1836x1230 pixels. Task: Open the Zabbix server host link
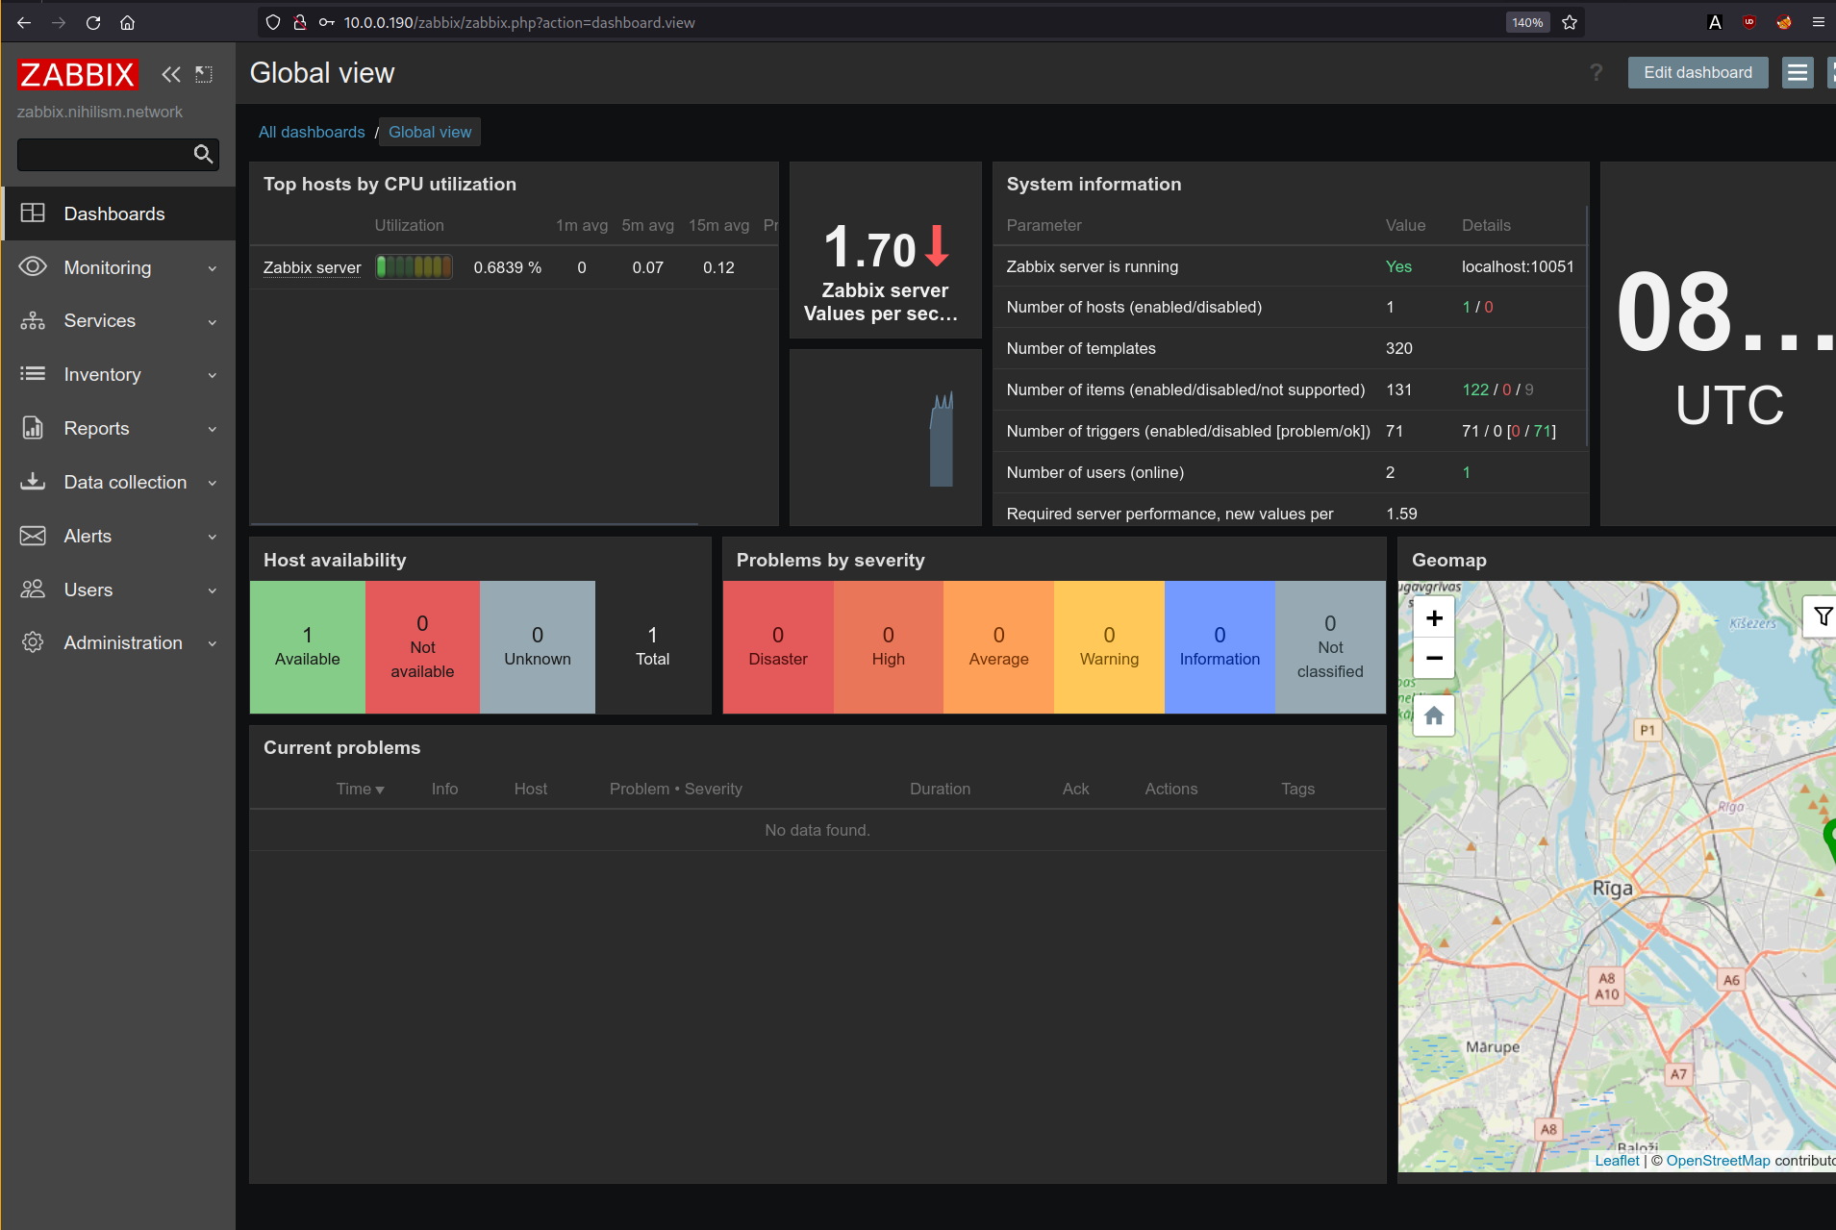pyautogui.click(x=313, y=267)
